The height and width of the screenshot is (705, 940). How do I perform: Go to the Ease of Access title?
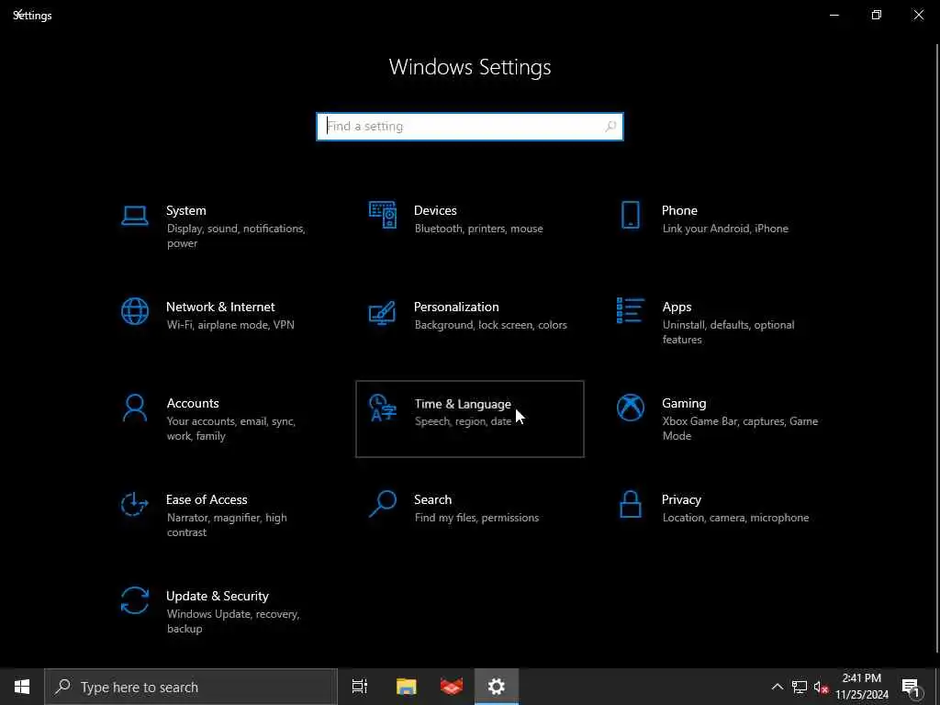[x=207, y=500]
